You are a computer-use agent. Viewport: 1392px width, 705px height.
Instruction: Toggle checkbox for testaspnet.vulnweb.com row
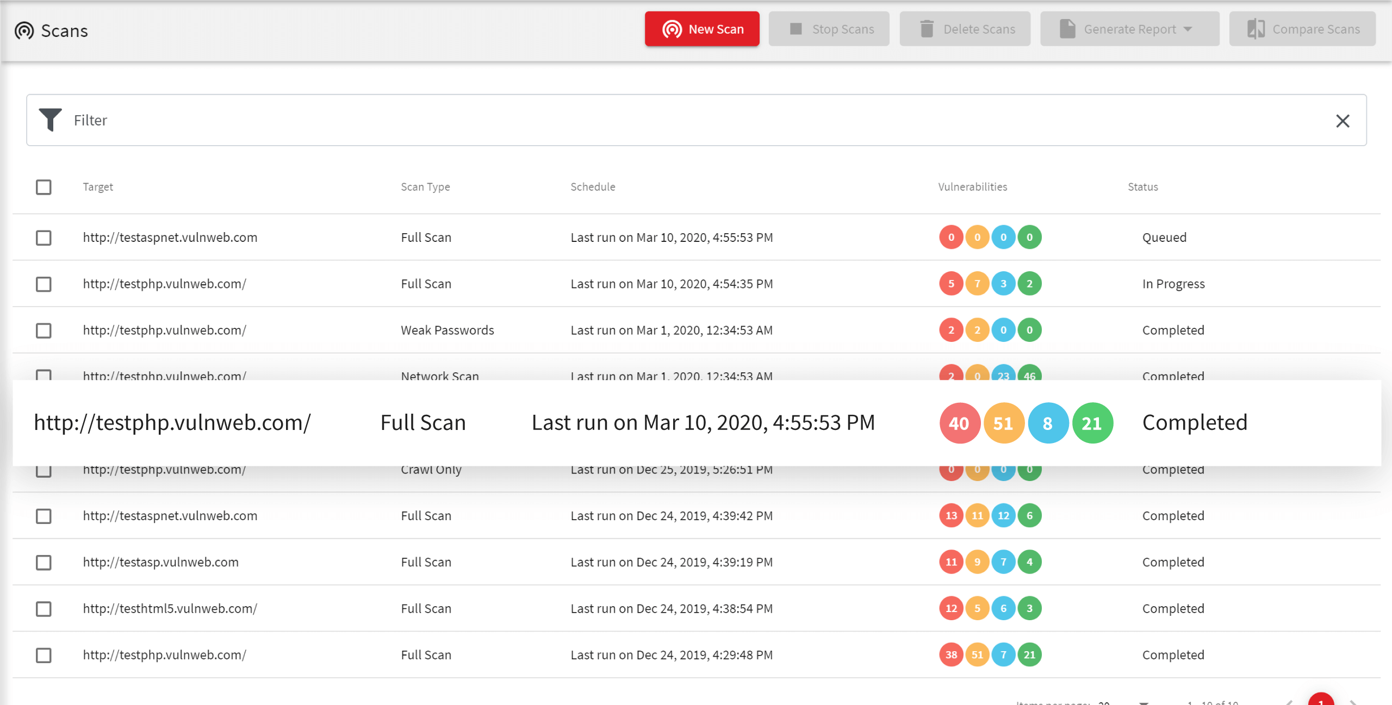click(44, 238)
